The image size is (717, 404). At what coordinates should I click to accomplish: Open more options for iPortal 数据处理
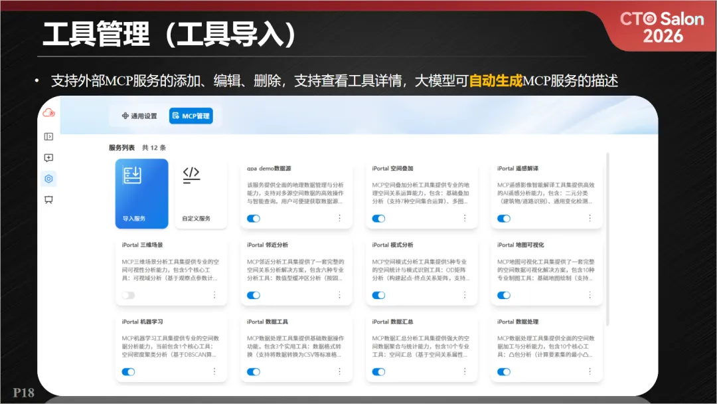[x=590, y=371]
